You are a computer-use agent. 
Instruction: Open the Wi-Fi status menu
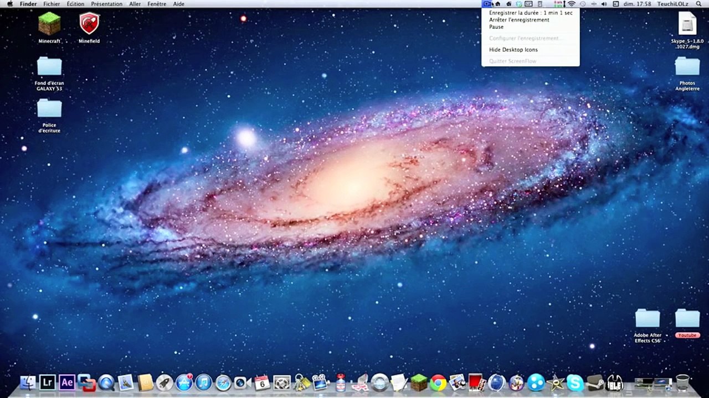point(571,4)
